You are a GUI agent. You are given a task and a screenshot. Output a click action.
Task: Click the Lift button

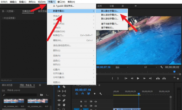pos(158,78)
